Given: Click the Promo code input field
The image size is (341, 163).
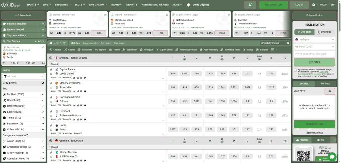Looking at the screenshot, I should point(314,54).
